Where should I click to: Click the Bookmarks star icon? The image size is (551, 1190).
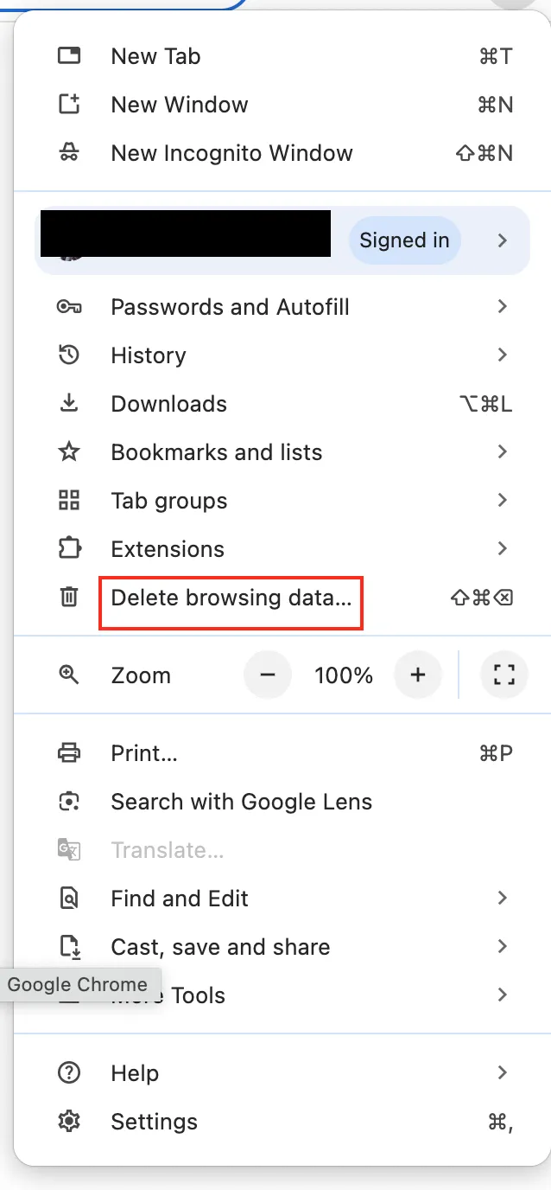68,452
